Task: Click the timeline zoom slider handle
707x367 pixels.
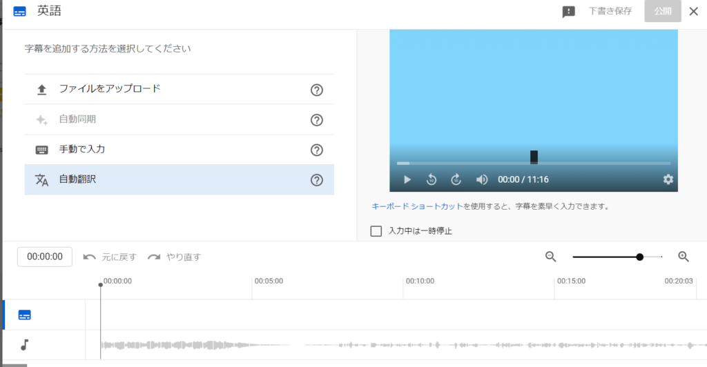Action: [640, 257]
